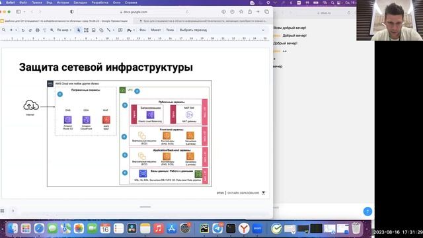The width and height of the screenshot is (423, 238).
Task: Print the presentation via printer icon
Action: 38,30
